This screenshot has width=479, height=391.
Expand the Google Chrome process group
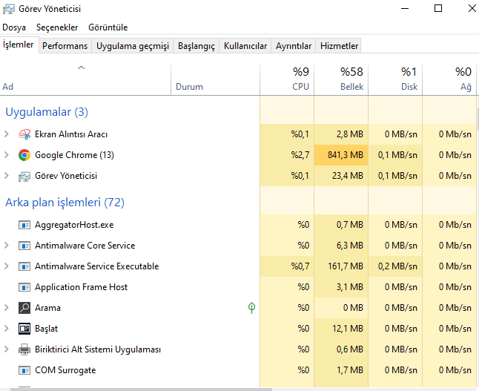tap(7, 155)
